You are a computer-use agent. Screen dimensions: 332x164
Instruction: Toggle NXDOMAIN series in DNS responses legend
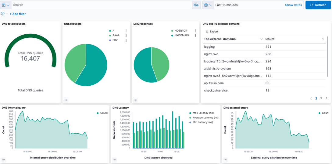pyautogui.click(x=181, y=36)
